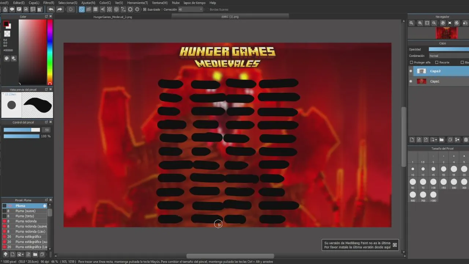The image size is (469, 264).
Task: Open the Nube menu
Action: [x=176, y=3]
